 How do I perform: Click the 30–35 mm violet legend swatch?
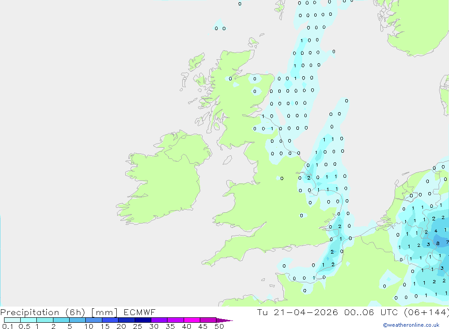pos(159,320)
